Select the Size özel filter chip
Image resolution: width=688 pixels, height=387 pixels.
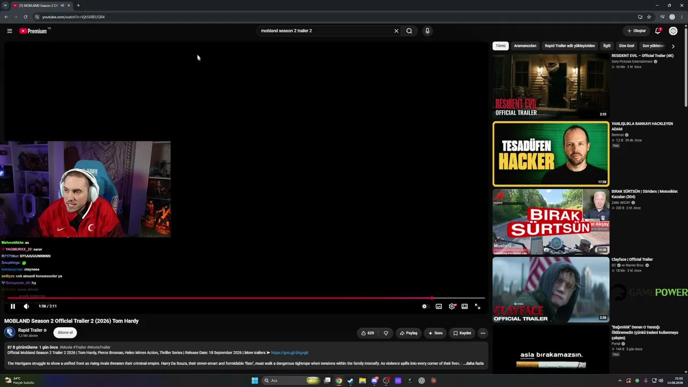pos(627,46)
